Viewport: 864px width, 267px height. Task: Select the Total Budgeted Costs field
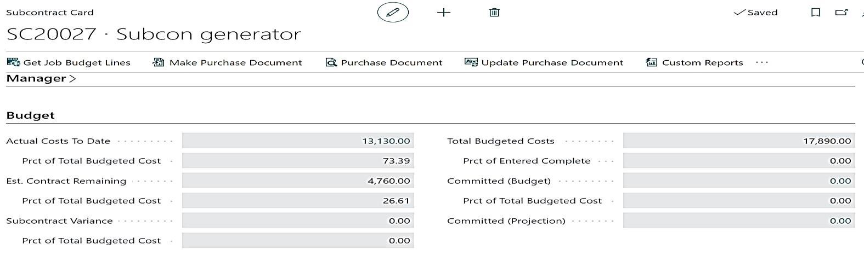tap(738, 141)
